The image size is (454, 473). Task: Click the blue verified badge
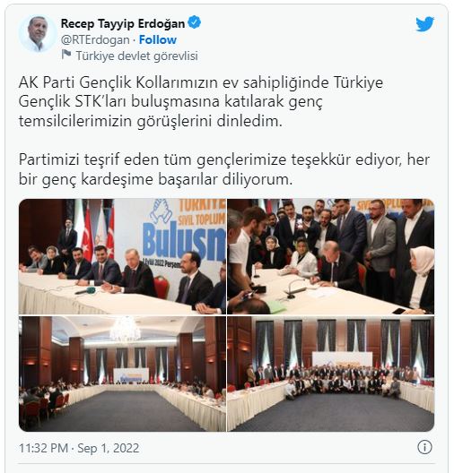click(194, 22)
